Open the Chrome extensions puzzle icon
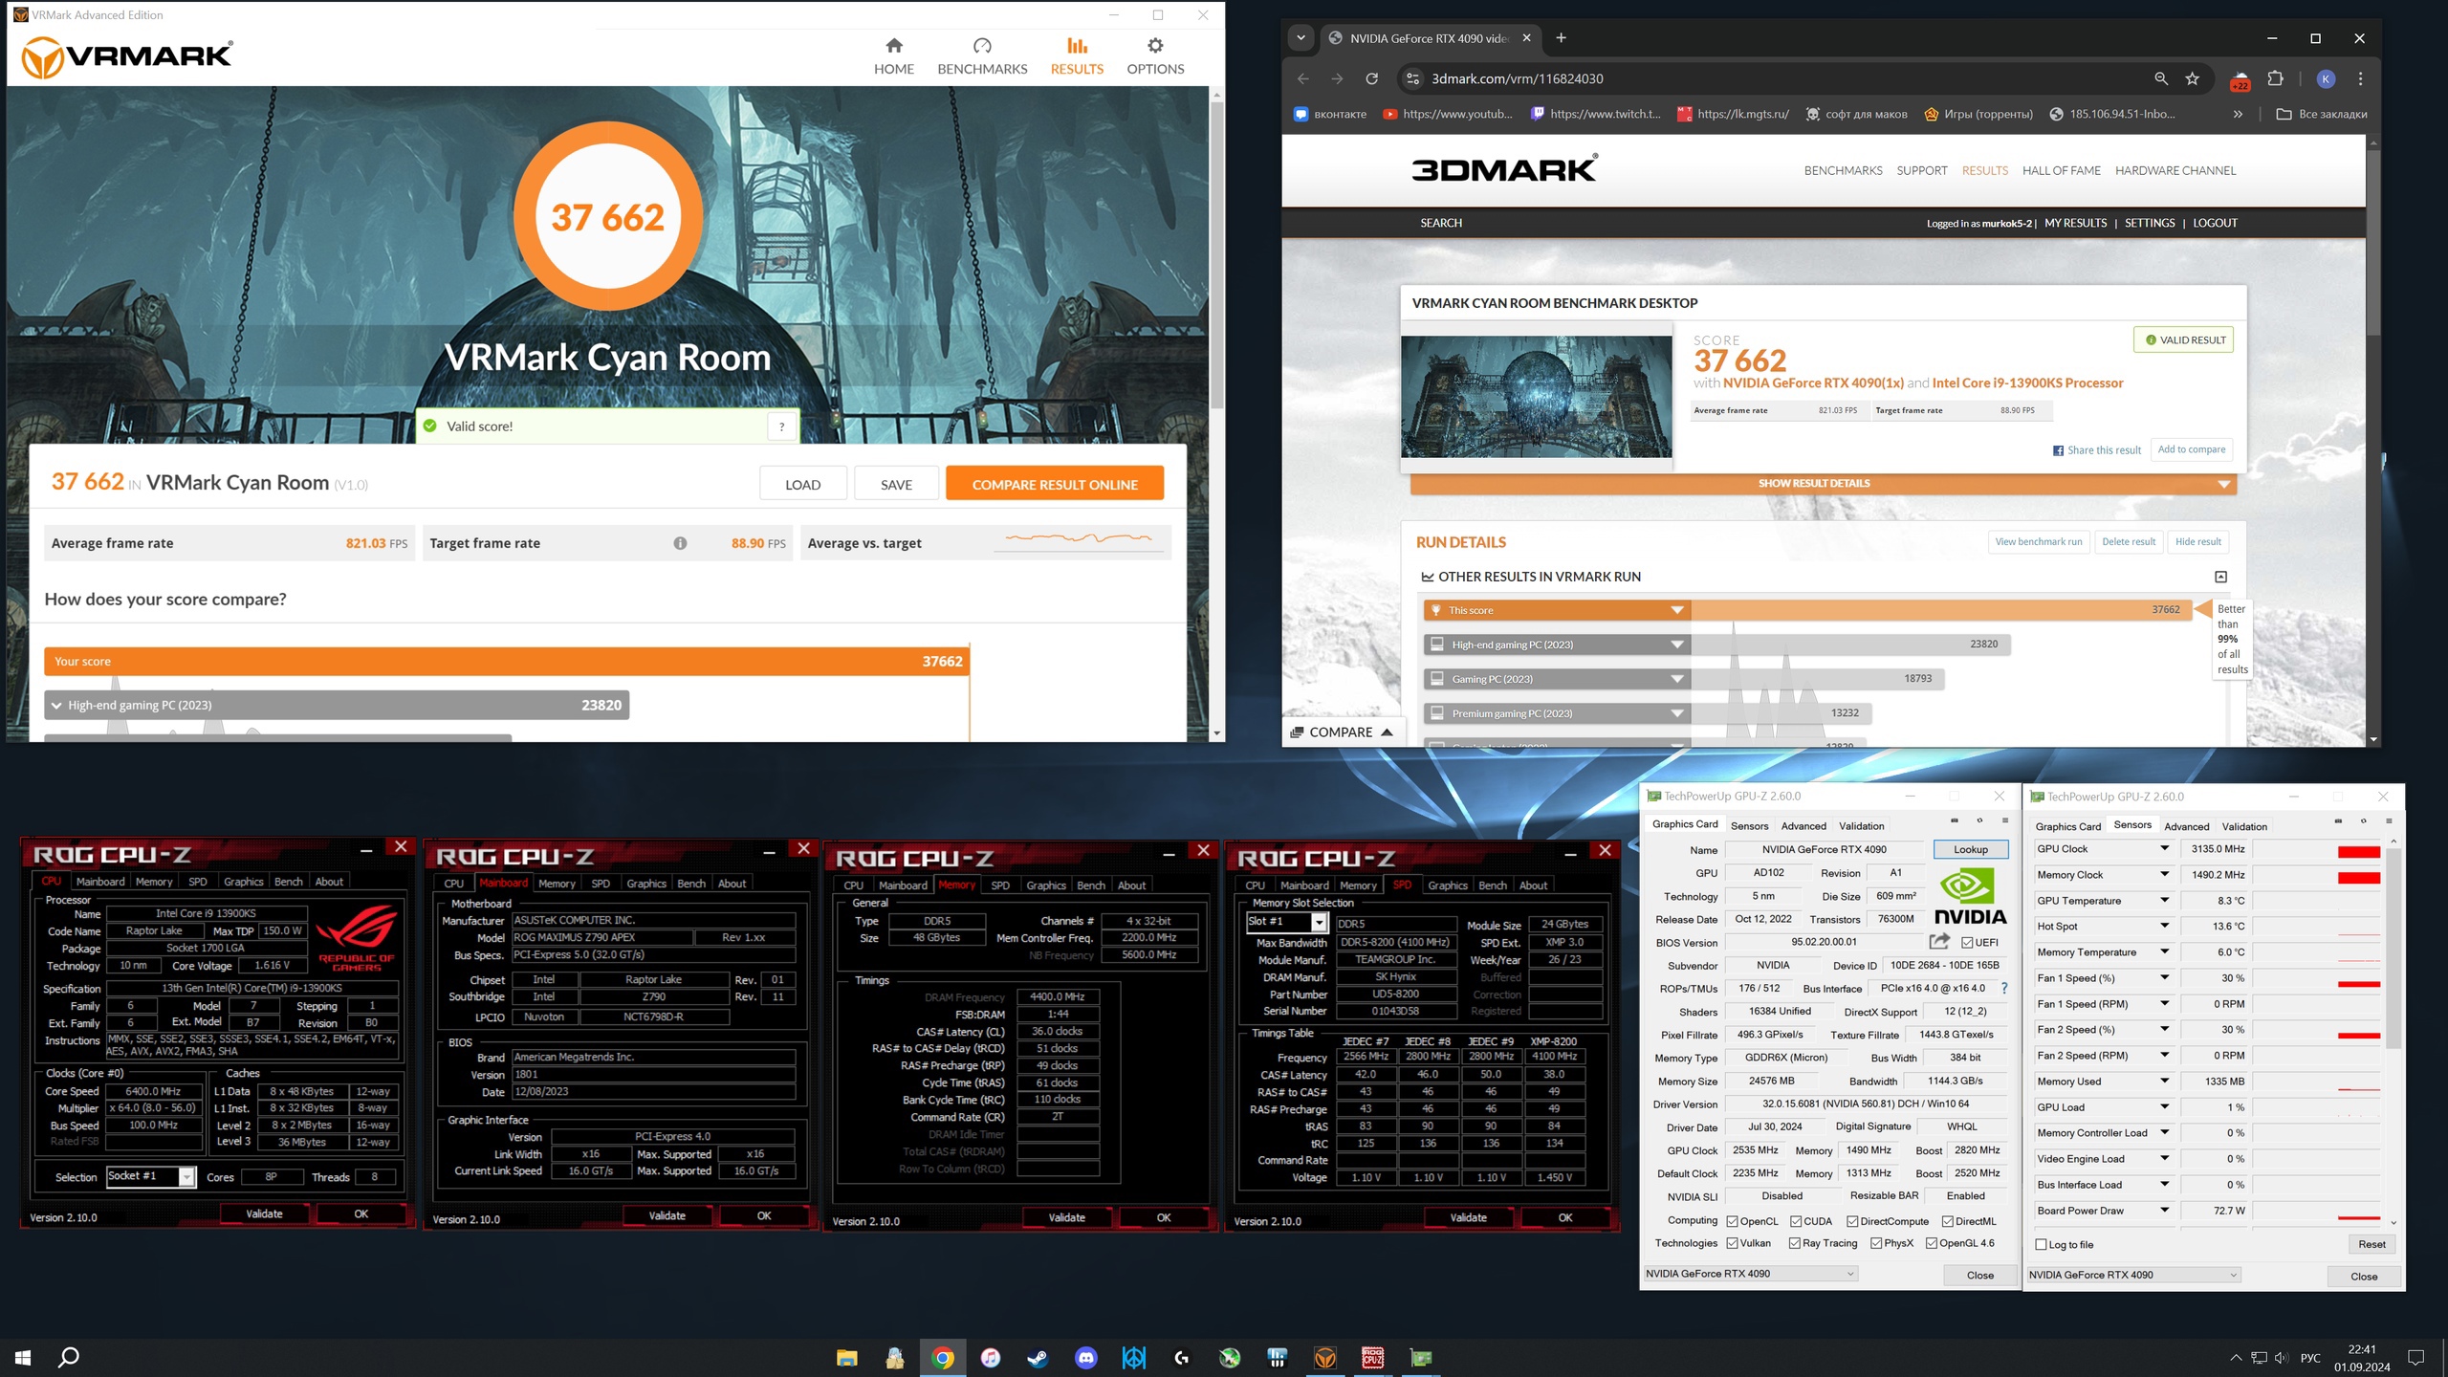 pyautogui.click(x=2276, y=78)
